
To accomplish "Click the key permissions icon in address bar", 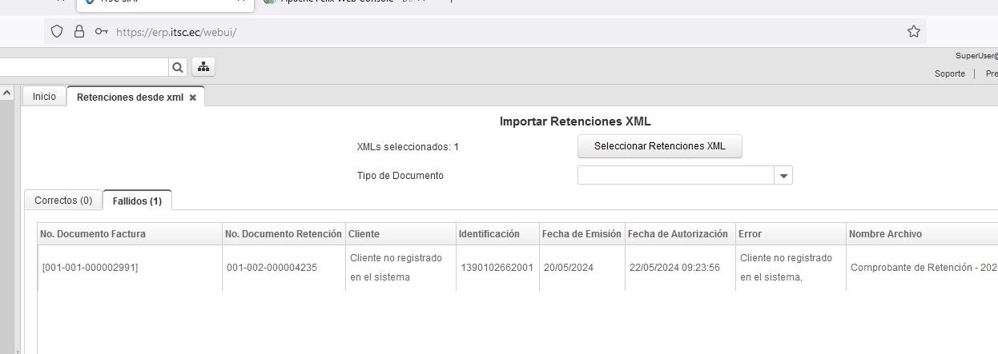I will pos(101,32).
